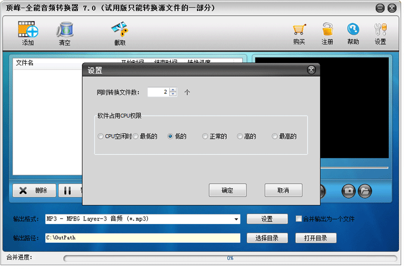The width and height of the screenshot is (404, 269).
Task: Click the camera snapshot round button
Action: coord(348,191)
